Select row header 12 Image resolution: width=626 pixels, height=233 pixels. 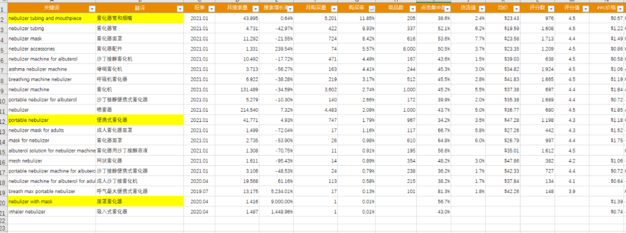click(3, 120)
